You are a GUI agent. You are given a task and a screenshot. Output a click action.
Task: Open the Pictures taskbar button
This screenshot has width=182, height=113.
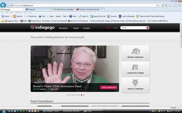pos(93,111)
